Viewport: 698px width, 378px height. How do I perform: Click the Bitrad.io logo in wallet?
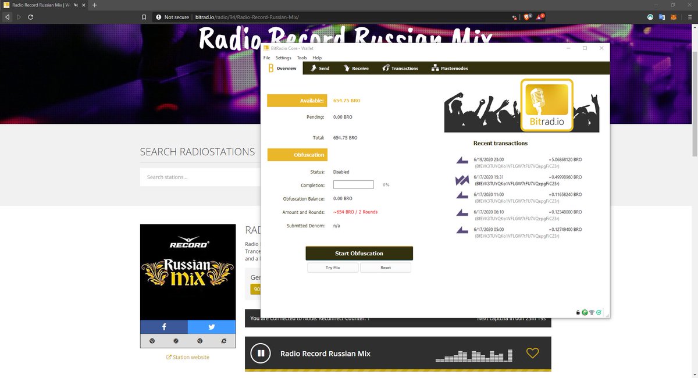547,105
